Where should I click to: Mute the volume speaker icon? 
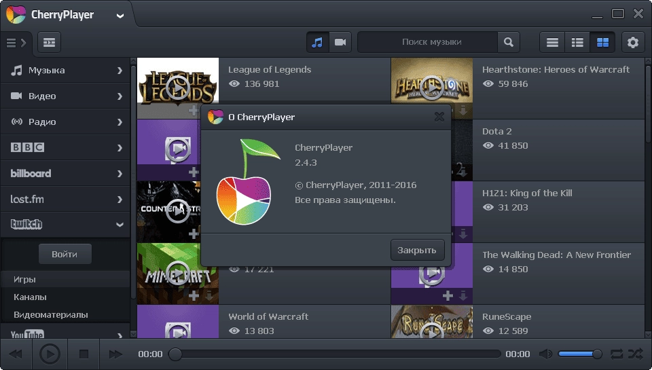click(545, 354)
